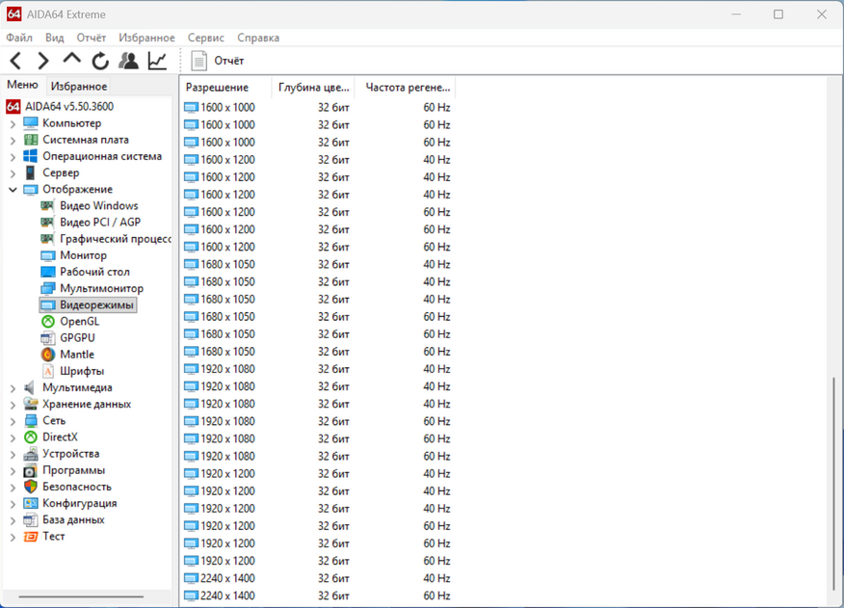Click the Шрифты fonts tree icon
Viewport: 844px width, 608px height.
(x=48, y=371)
